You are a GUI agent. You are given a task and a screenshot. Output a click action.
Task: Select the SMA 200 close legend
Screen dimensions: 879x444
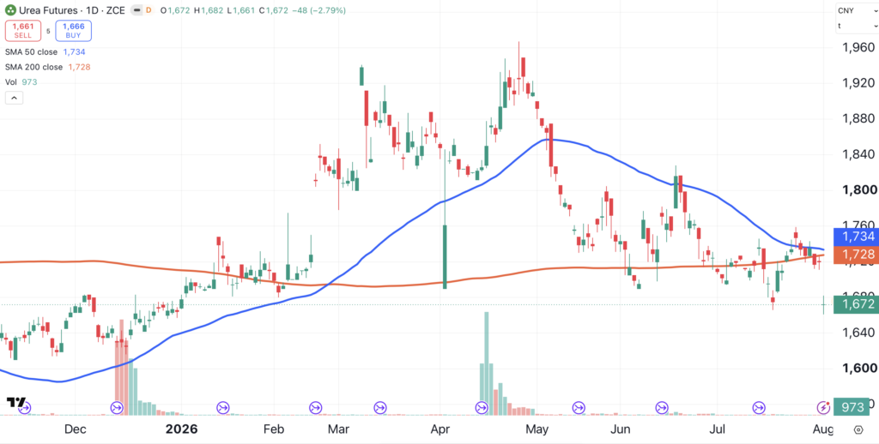[48, 67]
